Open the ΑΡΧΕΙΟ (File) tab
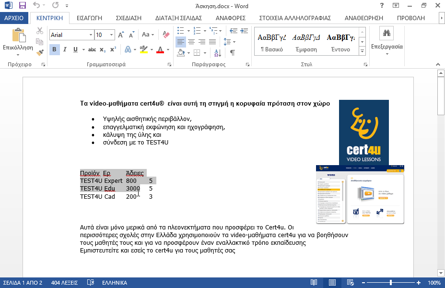Screen dimensions: 445x288 (x=14, y=18)
